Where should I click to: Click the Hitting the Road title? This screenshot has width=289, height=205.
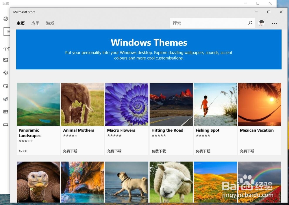point(167,130)
